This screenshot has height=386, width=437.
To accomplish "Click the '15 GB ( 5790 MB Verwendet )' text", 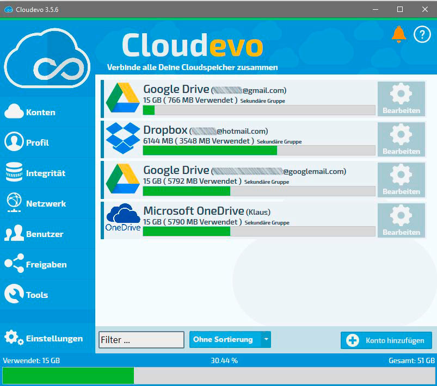I will [x=192, y=222].
